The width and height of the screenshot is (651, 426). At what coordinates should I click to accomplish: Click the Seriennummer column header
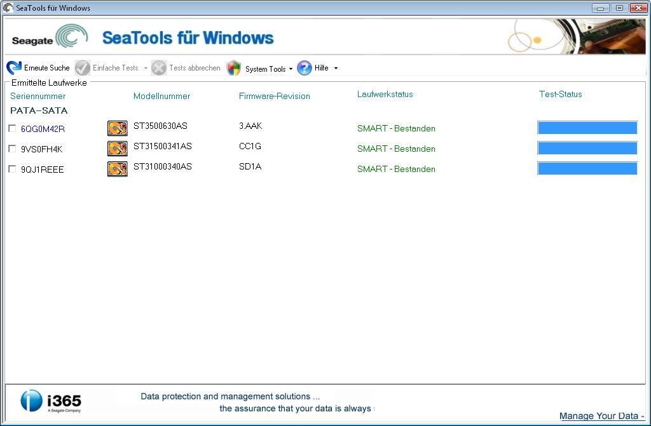point(38,96)
